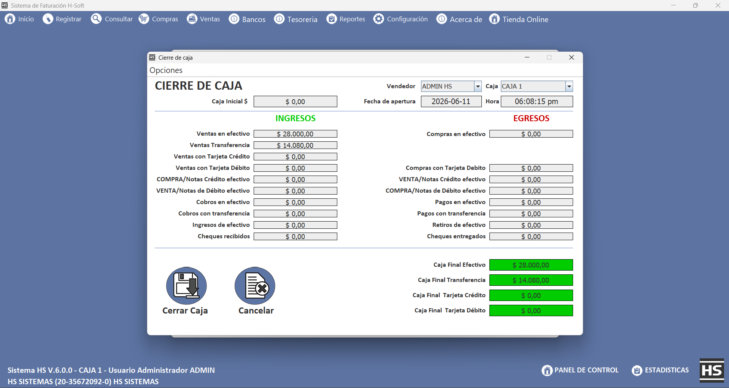The width and height of the screenshot is (729, 388).
Task: Click Ventas con Tarjeta Débito field
Action: coord(295,168)
